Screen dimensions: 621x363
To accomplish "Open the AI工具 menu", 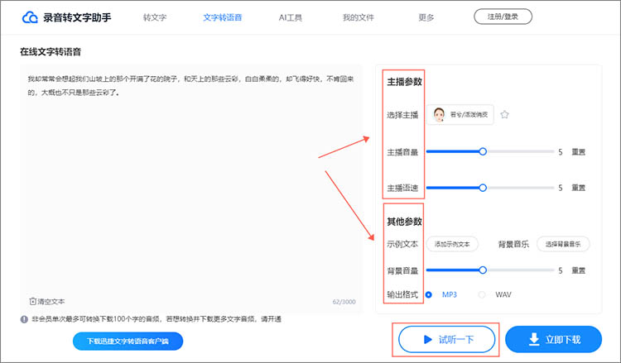I will pos(291,17).
